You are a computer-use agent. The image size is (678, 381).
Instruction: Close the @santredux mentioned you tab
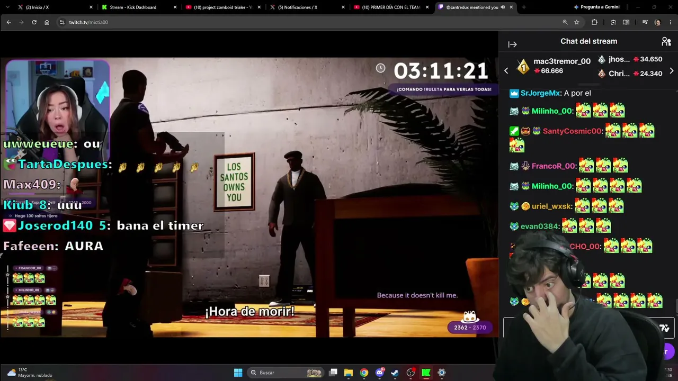(x=511, y=7)
